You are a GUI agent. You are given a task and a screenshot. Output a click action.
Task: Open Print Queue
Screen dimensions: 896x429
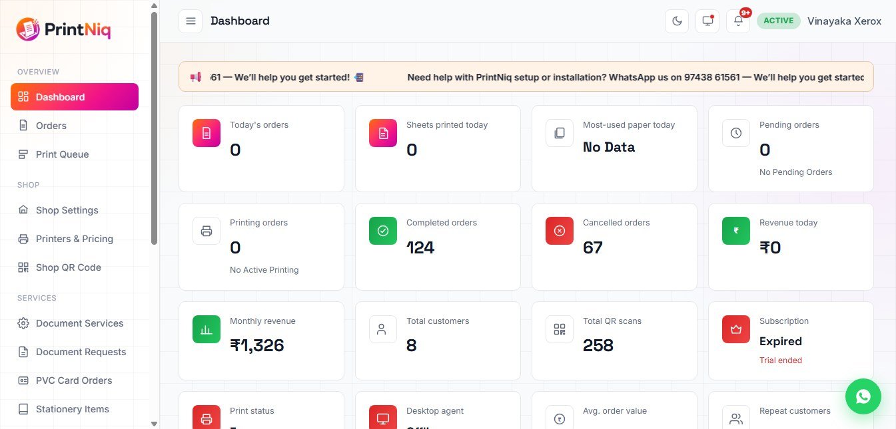tap(75, 154)
